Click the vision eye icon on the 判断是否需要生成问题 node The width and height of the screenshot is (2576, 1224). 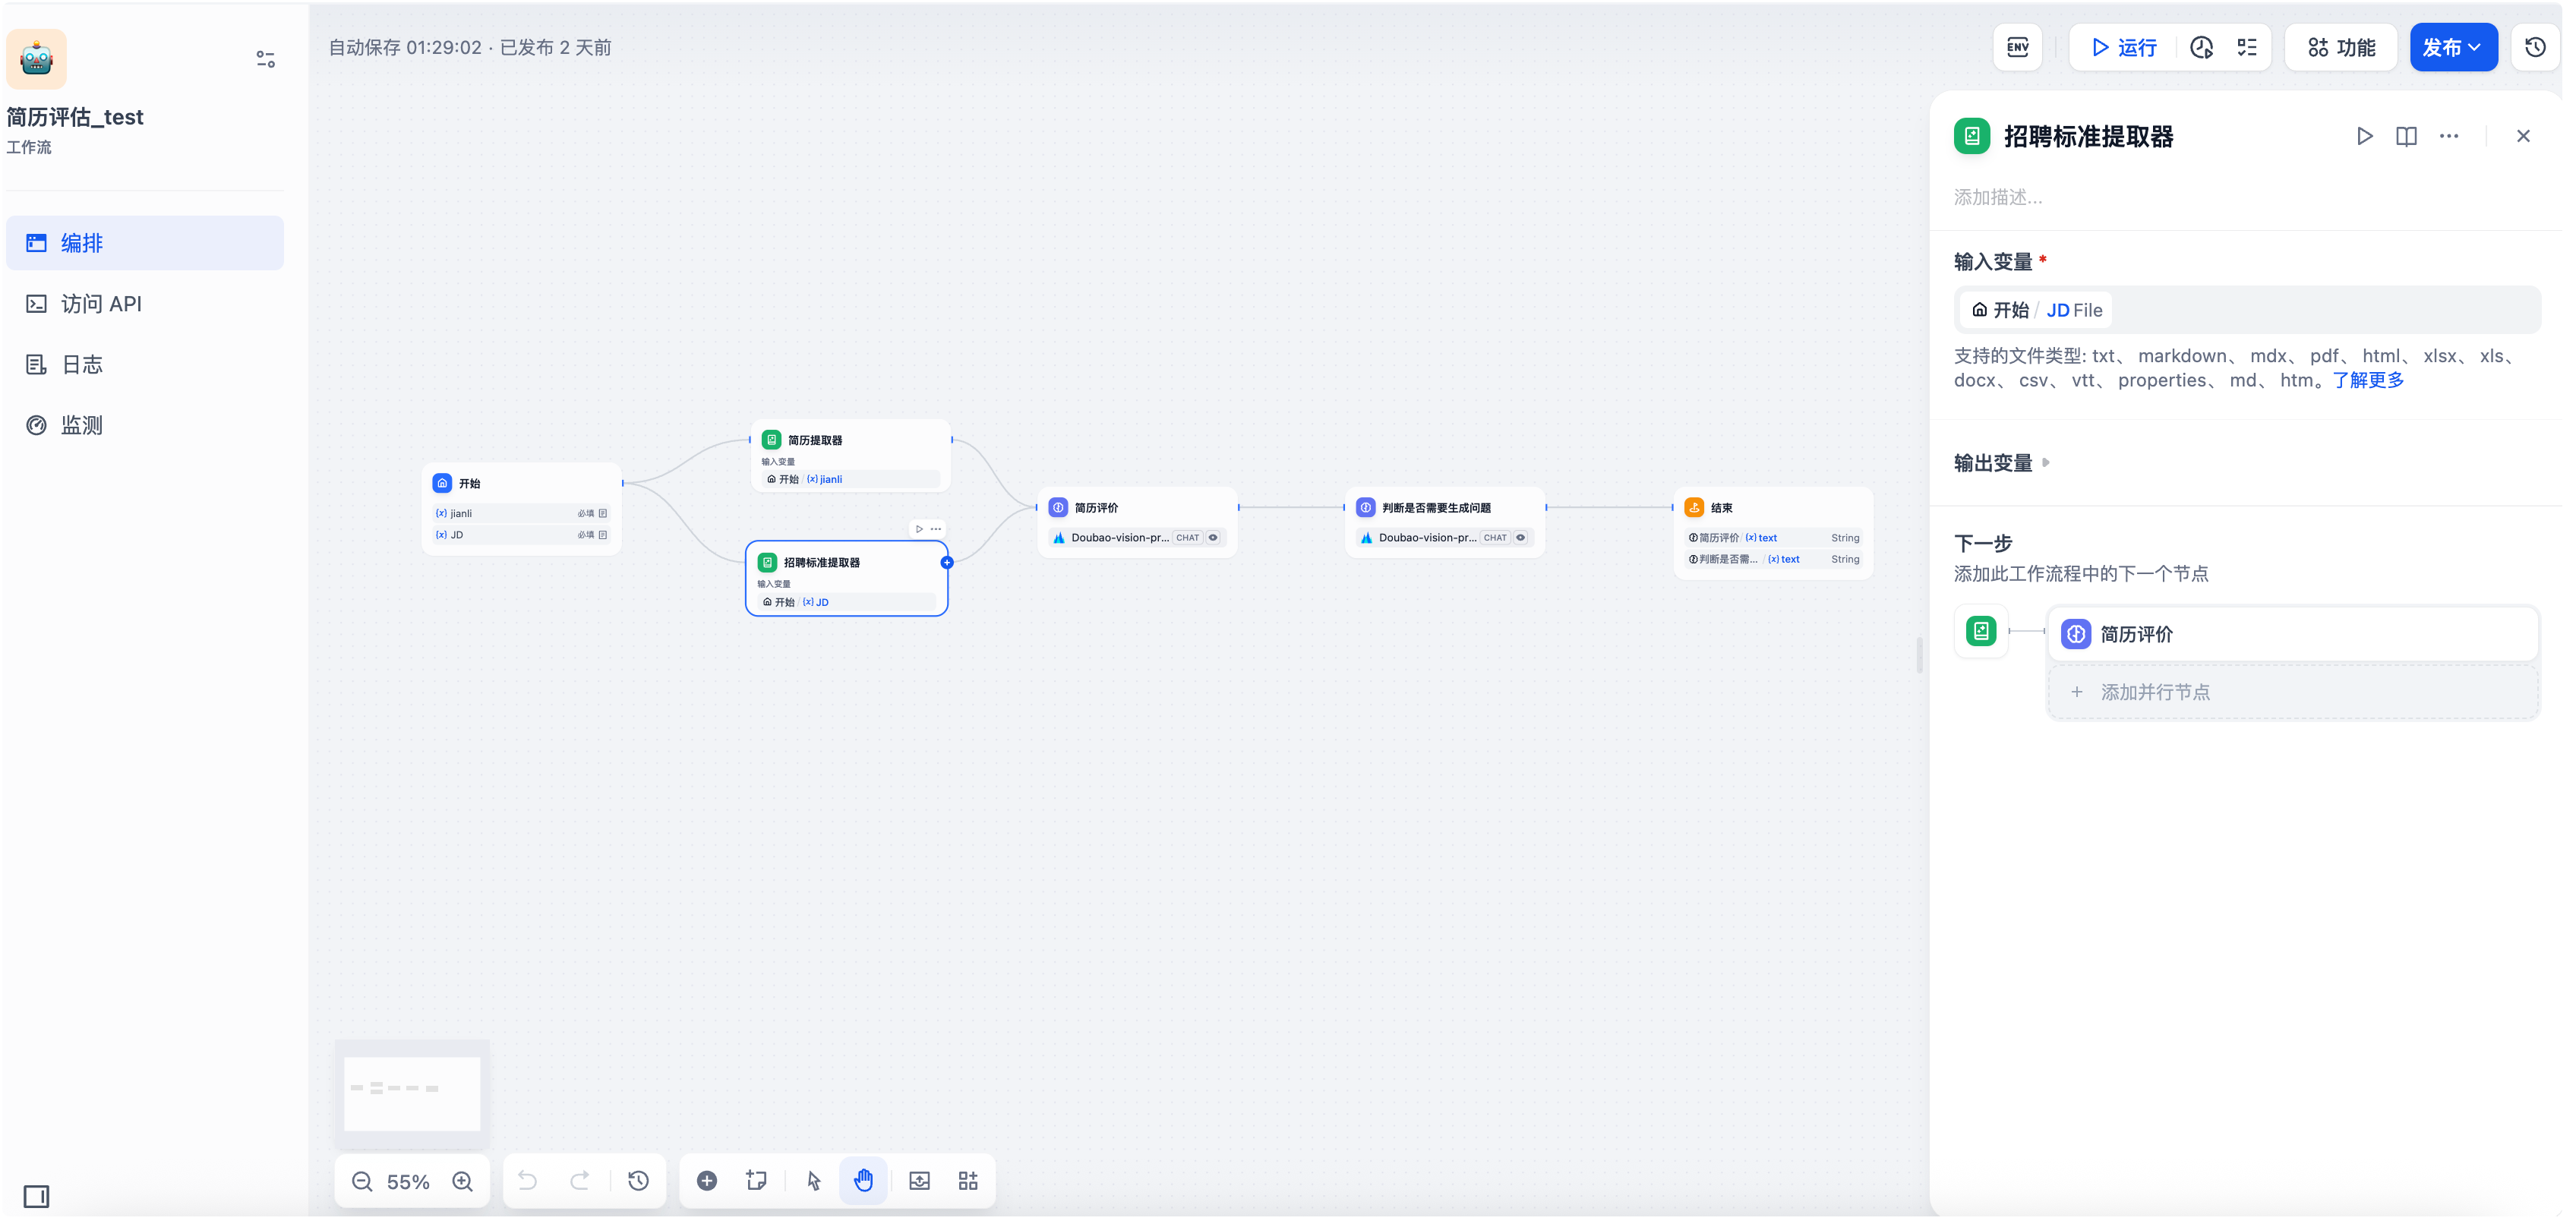pos(1521,538)
